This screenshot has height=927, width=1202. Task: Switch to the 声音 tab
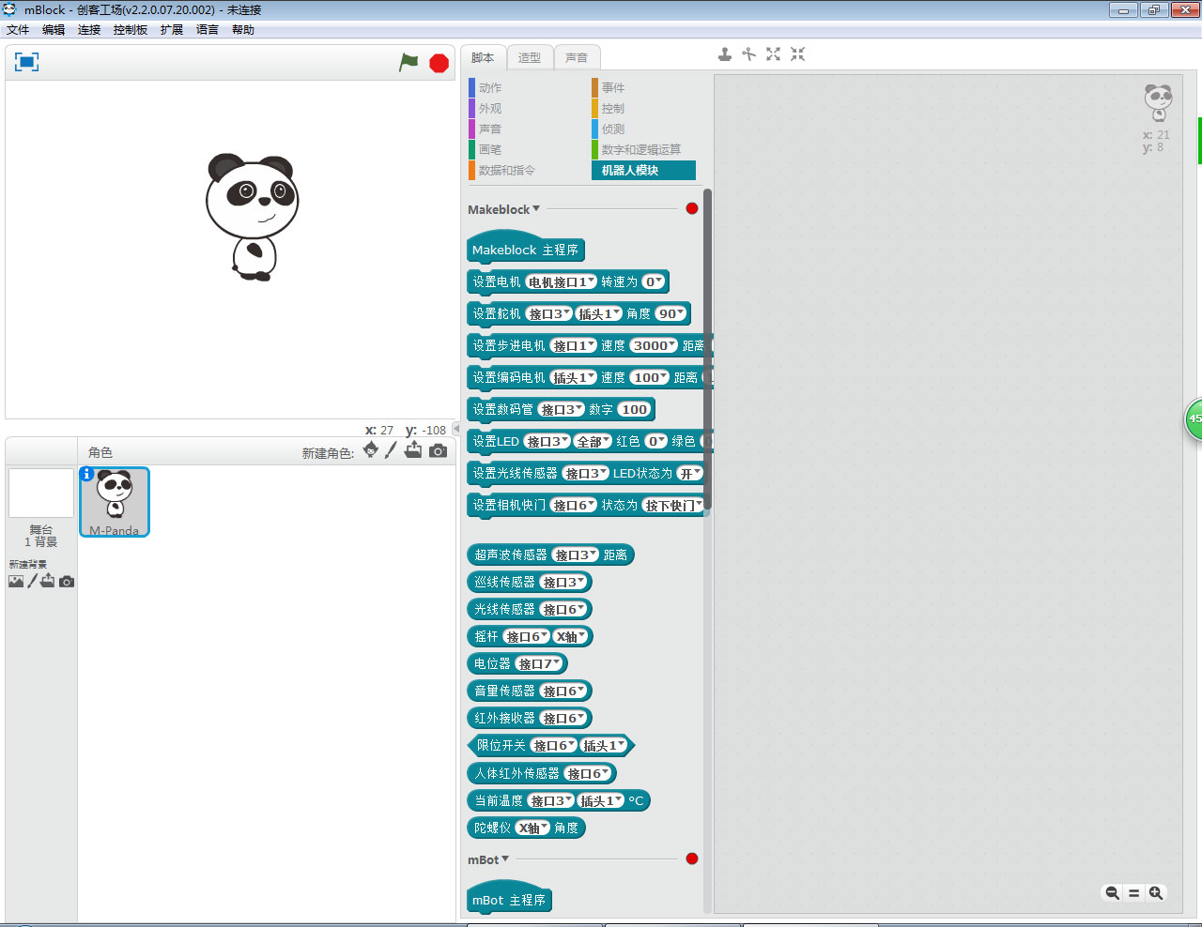click(577, 57)
